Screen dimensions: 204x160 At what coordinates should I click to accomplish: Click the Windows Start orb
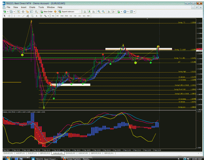(8, 158)
